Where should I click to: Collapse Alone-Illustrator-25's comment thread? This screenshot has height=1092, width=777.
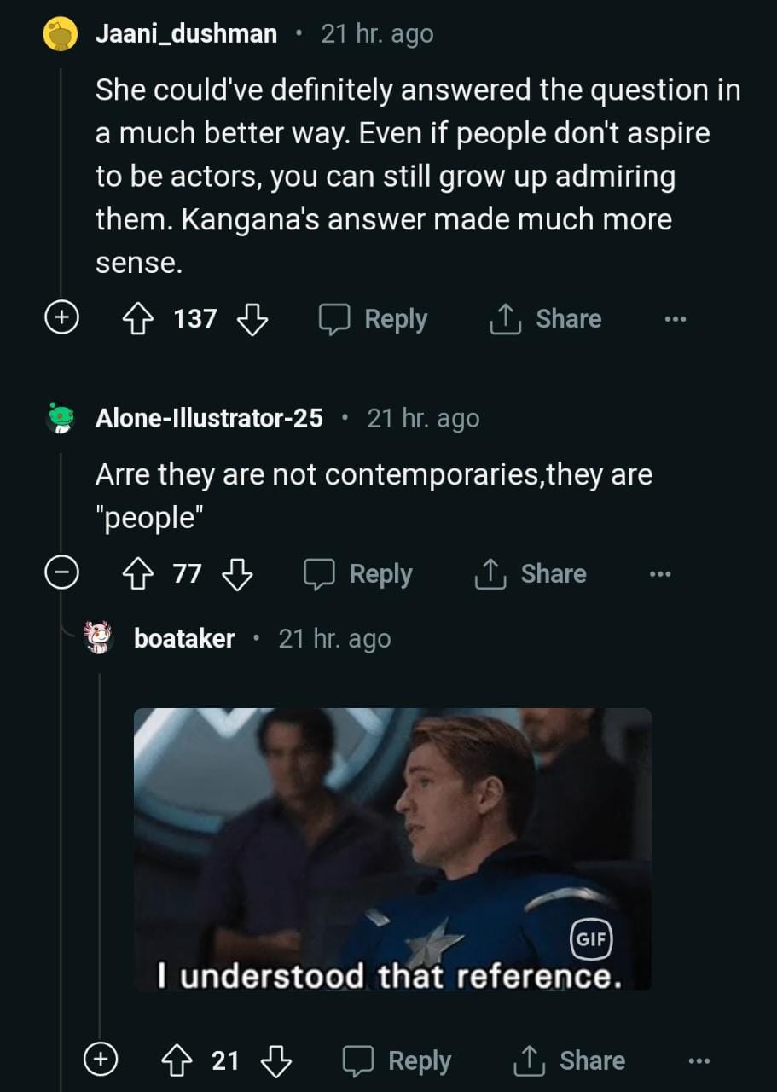point(61,573)
